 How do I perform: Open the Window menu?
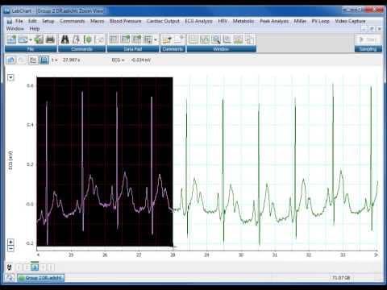(15, 28)
